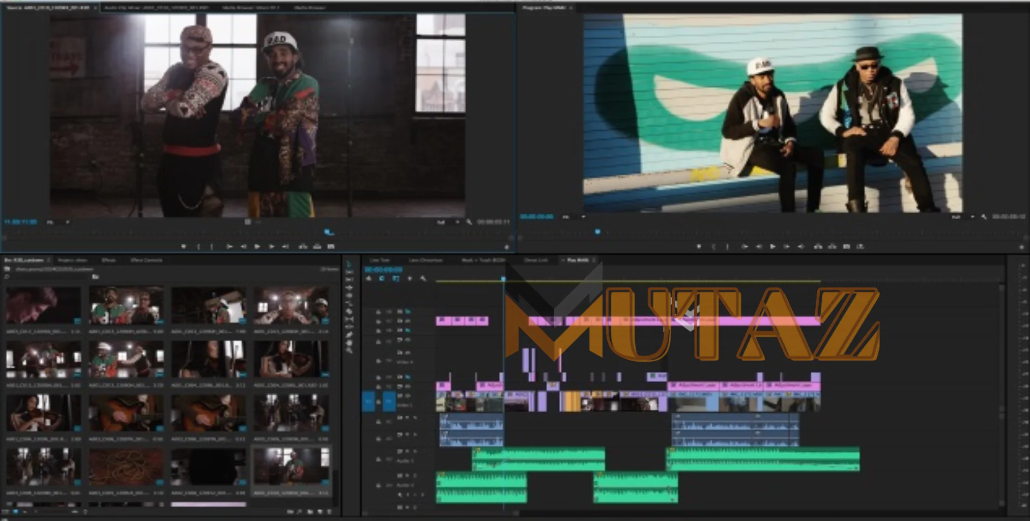Select the first clip thumbnail in the bin
This screenshot has height=521, width=1030.
click(44, 305)
